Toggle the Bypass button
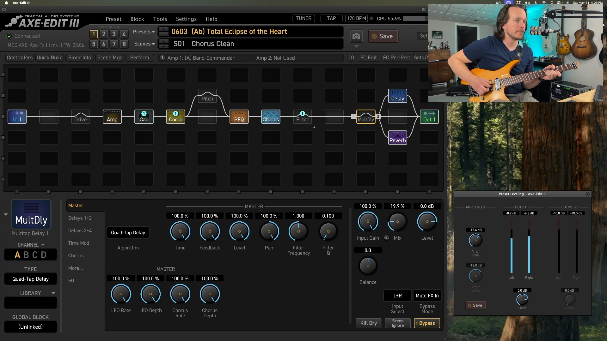607x341 pixels. point(427,323)
